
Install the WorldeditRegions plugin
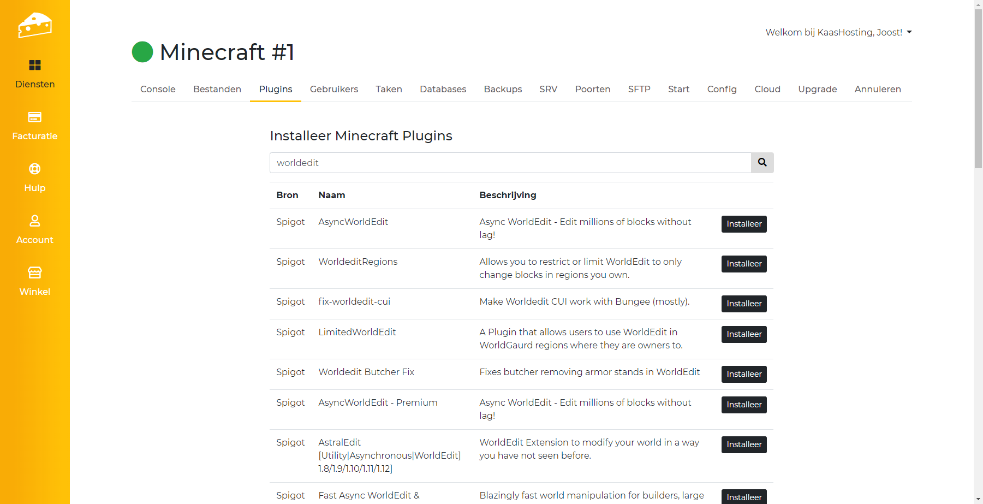[x=743, y=264]
